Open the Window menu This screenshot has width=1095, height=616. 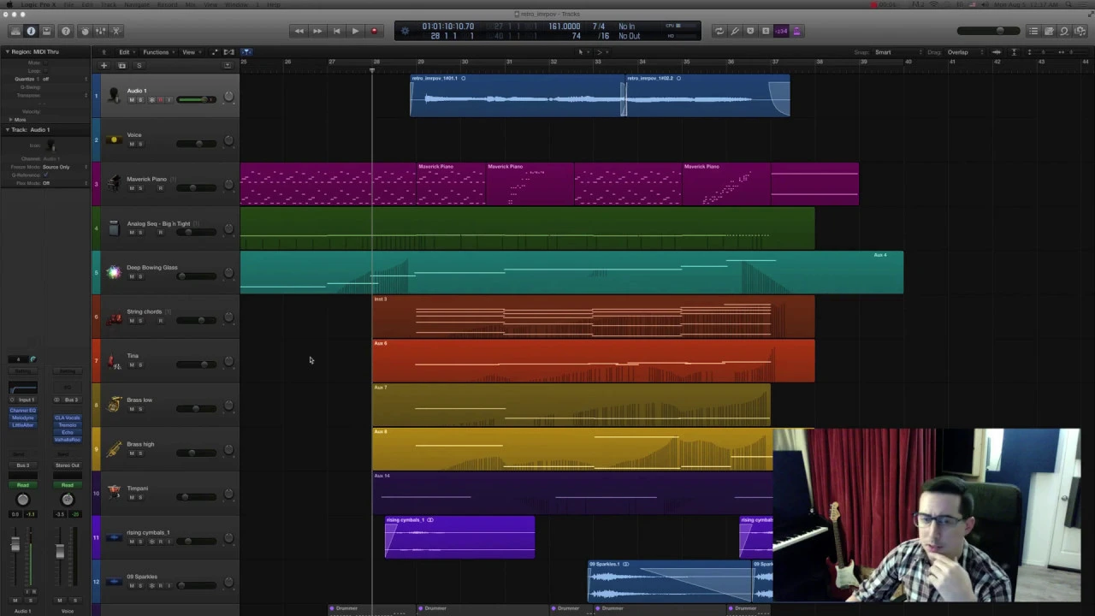[x=237, y=5]
